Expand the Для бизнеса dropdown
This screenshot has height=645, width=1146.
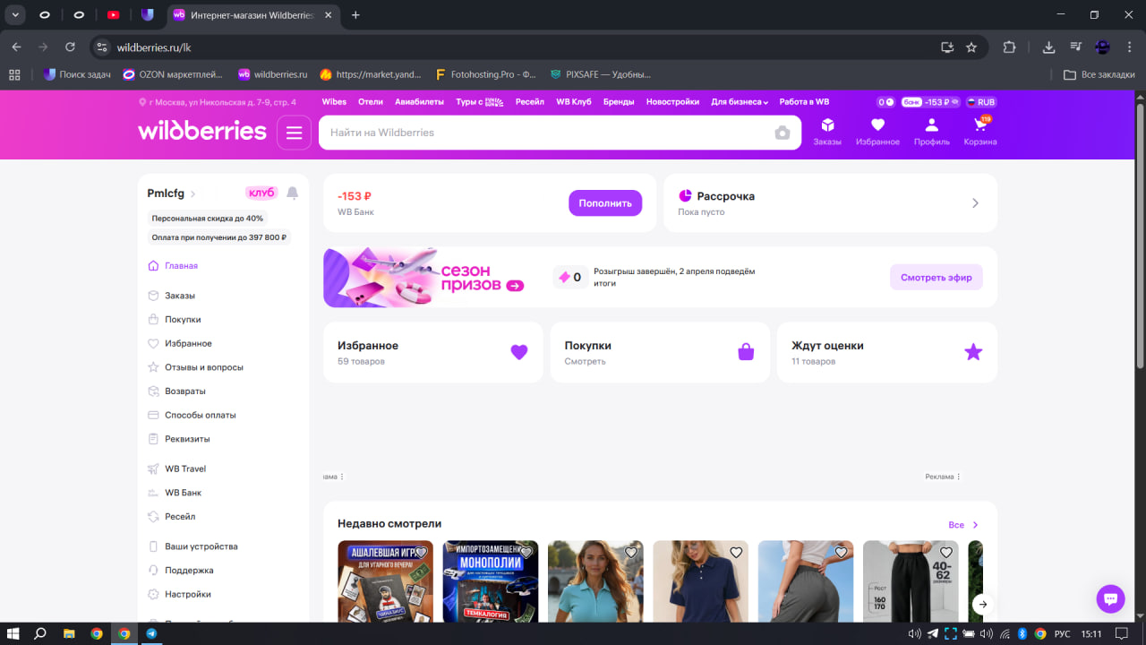(x=740, y=102)
